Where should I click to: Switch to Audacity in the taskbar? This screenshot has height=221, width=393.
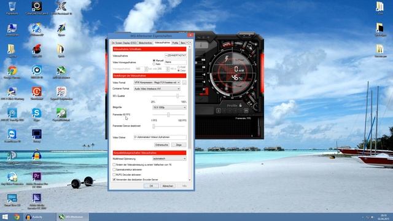tap(39, 217)
